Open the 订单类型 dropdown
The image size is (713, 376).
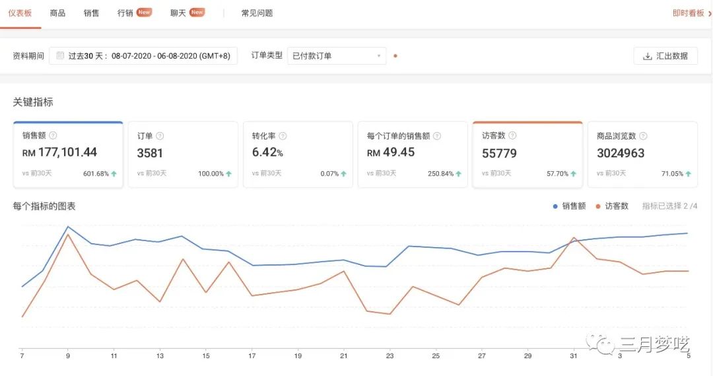coord(337,56)
